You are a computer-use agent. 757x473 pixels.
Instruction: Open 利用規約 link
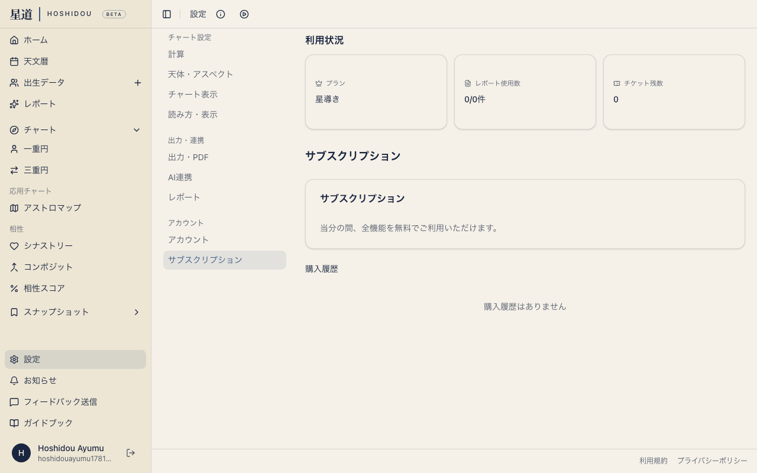click(x=654, y=461)
